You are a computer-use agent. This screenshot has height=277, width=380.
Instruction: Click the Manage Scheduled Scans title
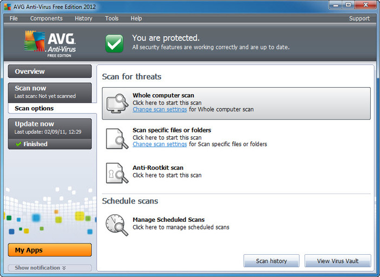pyautogui.click(x=168, y=220)
